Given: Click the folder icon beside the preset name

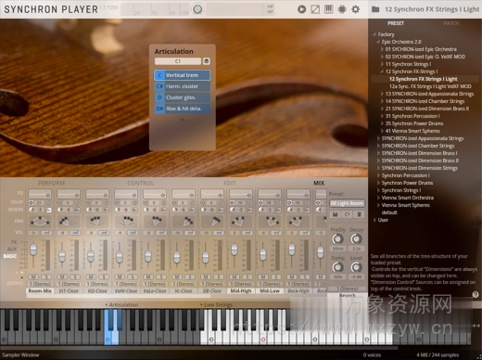Looking at the screenshot, I should click(375, 9).
